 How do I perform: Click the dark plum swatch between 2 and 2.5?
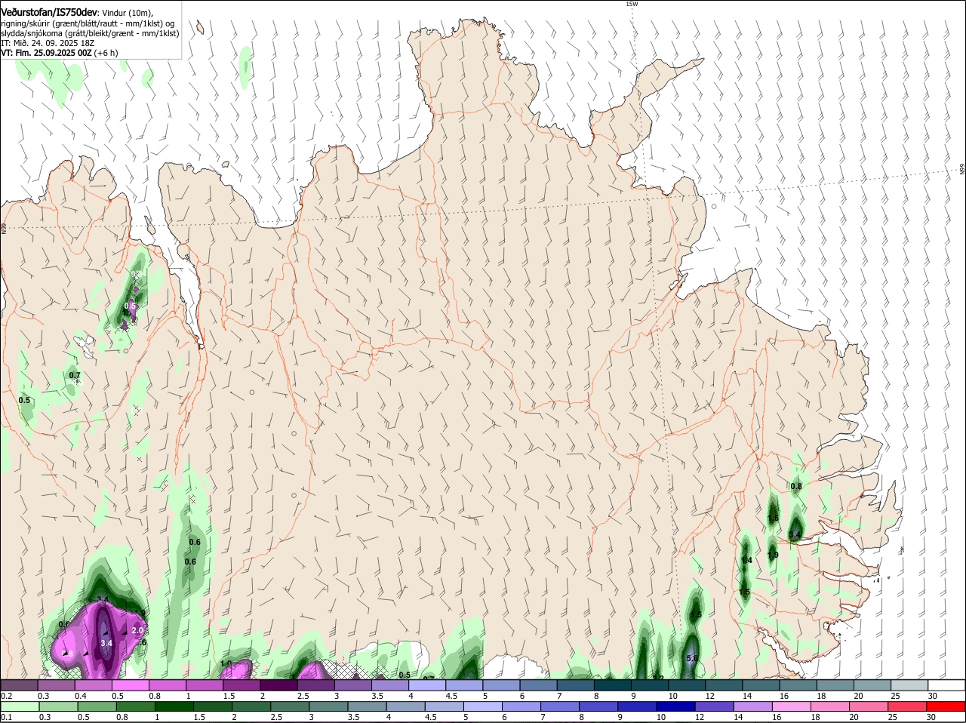point(278,685)
